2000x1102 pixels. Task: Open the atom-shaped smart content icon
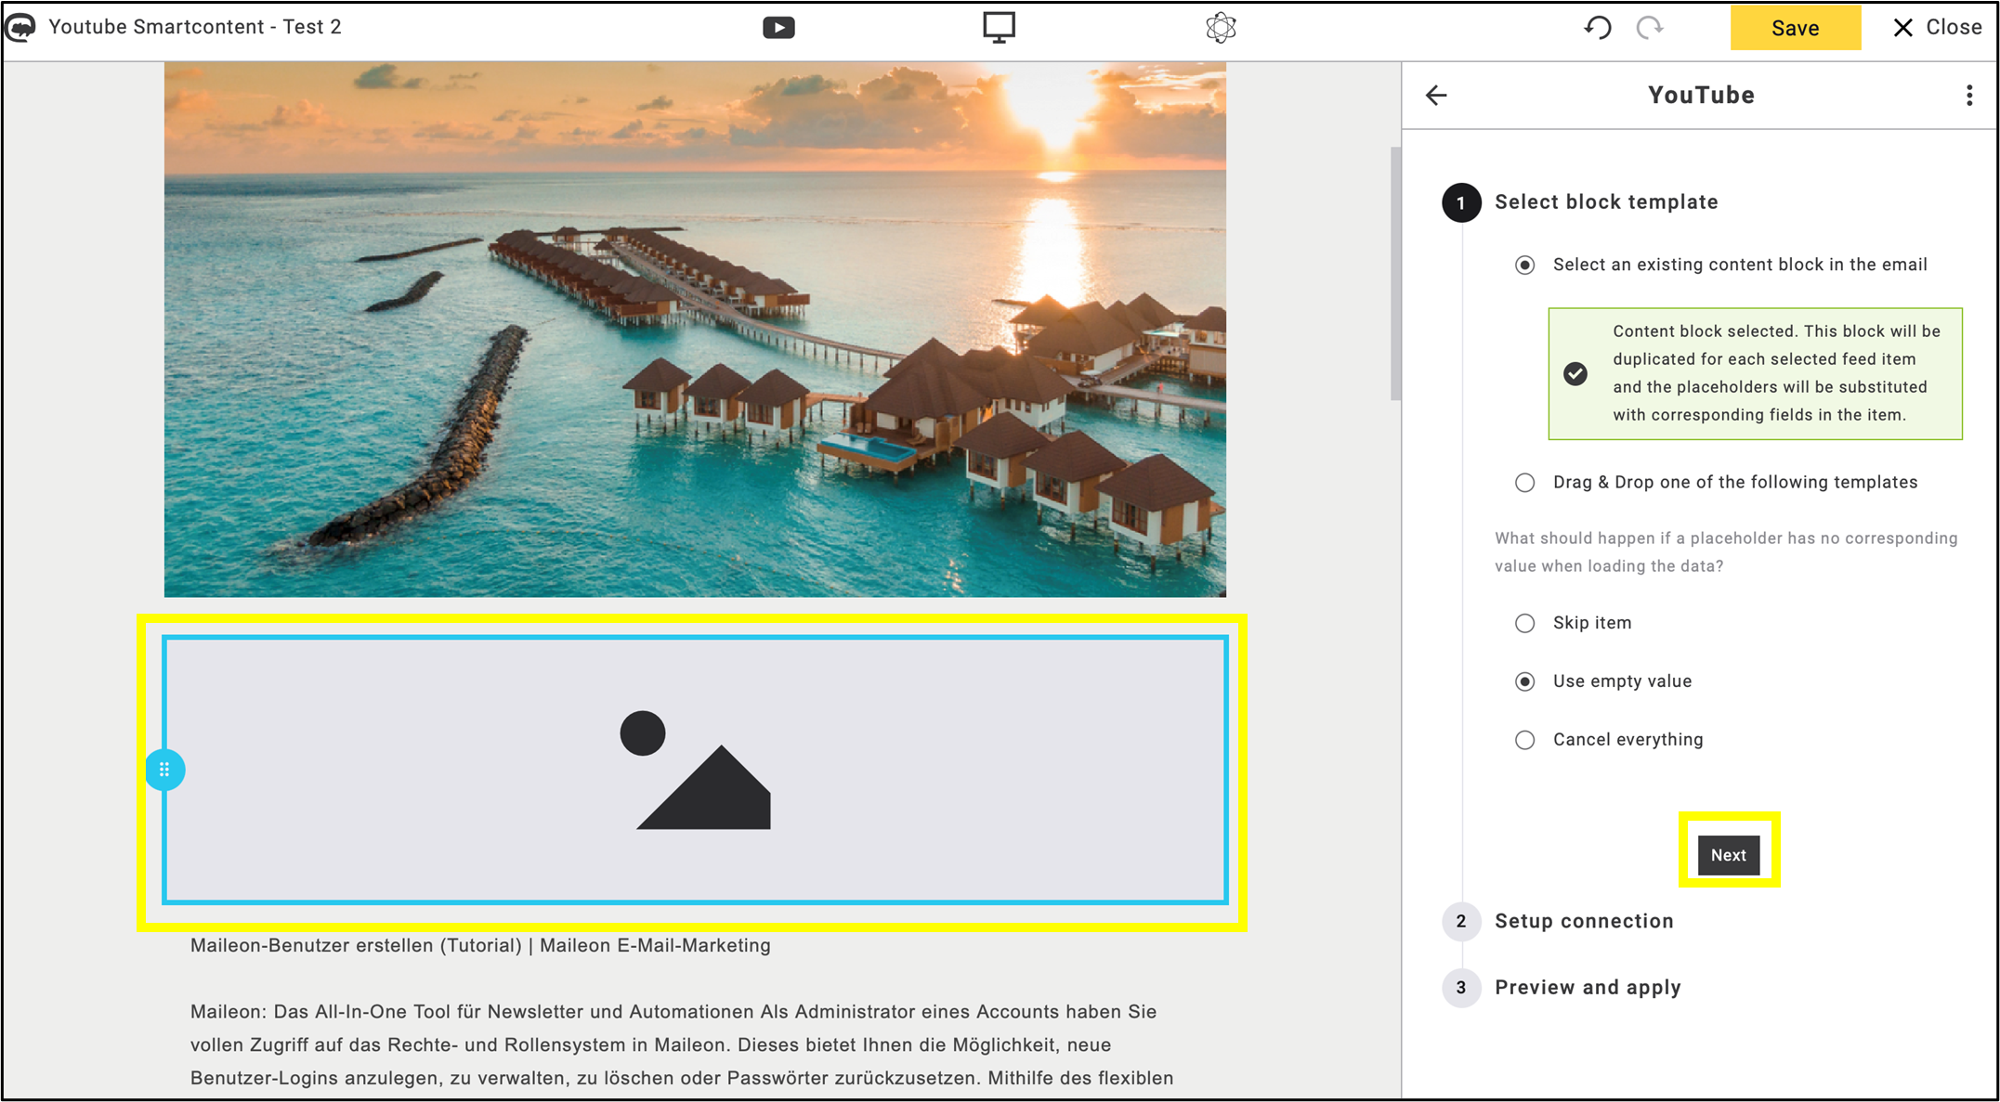point(1221,28)
